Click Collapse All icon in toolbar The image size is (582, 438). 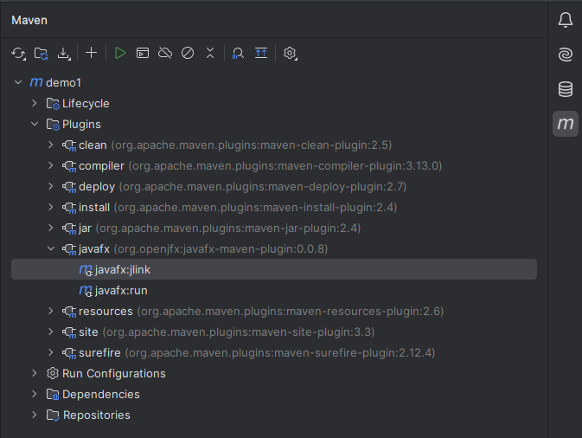click(210, 53)
